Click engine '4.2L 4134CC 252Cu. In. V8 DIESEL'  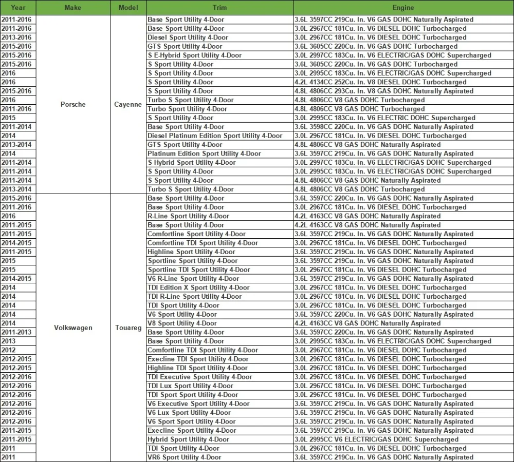[x=403, y=82]
